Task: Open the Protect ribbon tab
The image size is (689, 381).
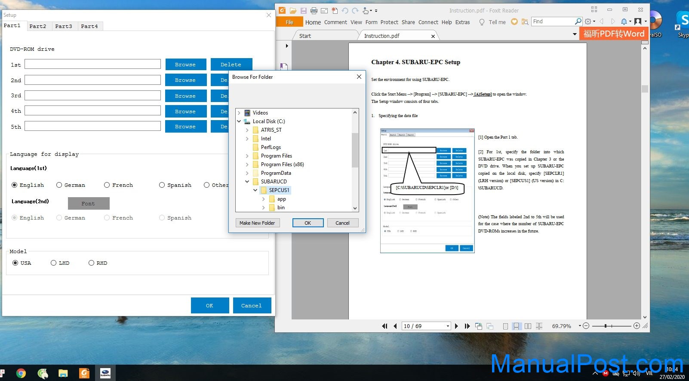Action: click(389, 22)
